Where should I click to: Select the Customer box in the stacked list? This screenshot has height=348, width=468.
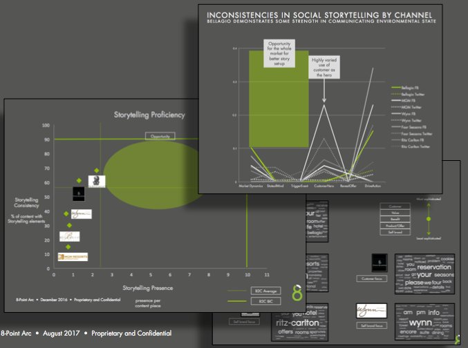(395, 206)
